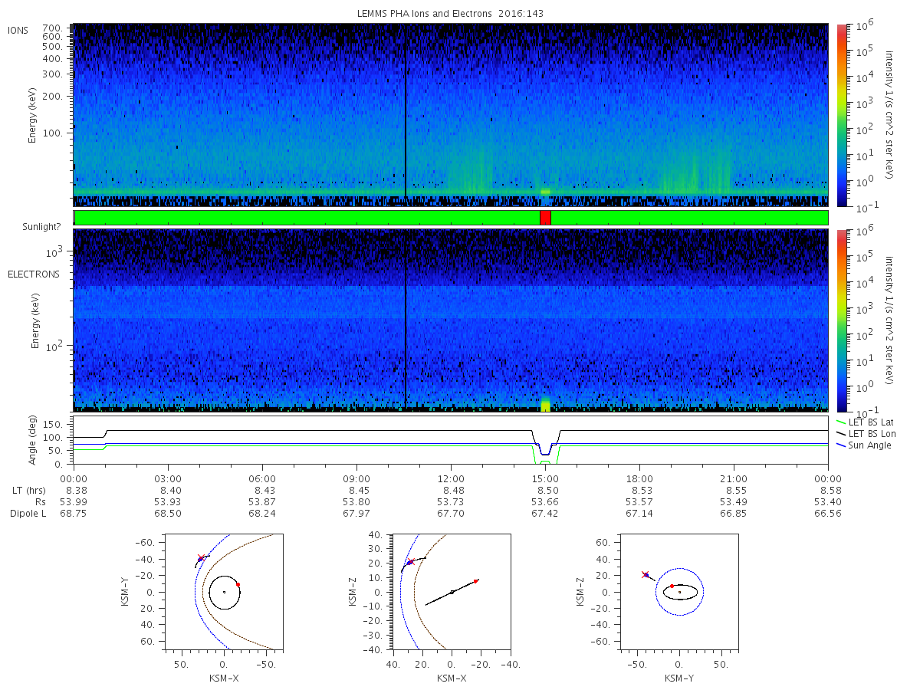Click the red dot in the KSM-X/KSM-Y orbit plot
920x690 pixels.
[238, 584]
